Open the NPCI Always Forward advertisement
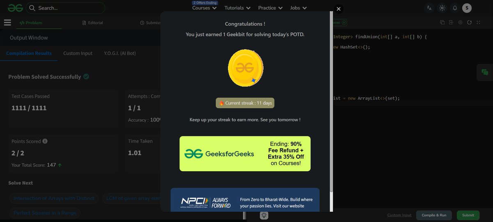Screen dimensions: 493x222 tap(245, 200)
